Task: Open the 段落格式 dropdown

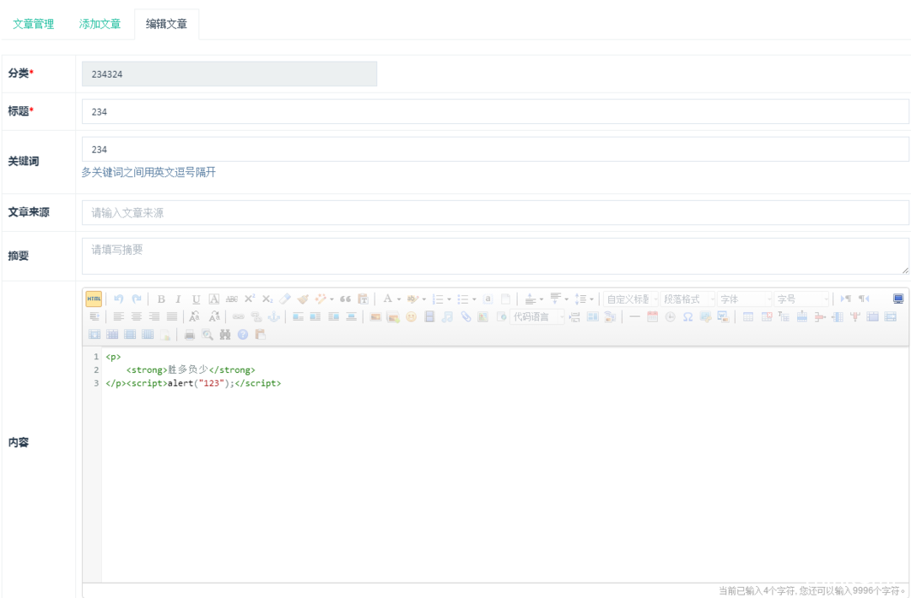Action: coord(688,299)
